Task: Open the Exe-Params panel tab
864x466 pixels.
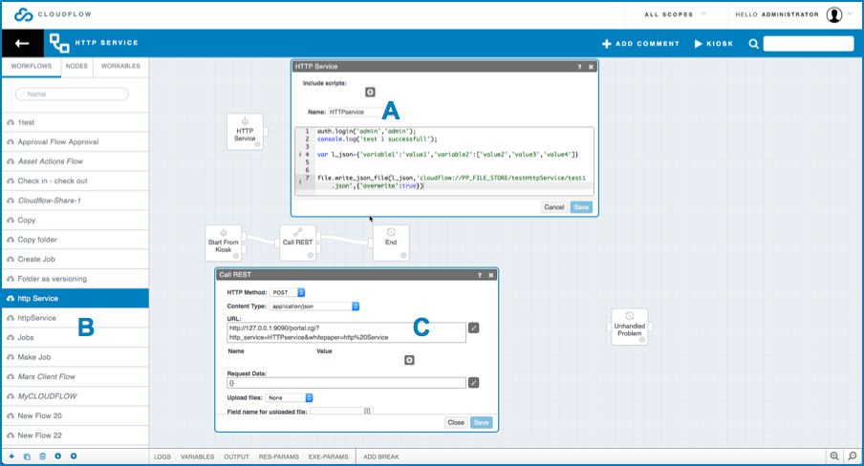Action: pyautogui.click(x=329, y=456)
